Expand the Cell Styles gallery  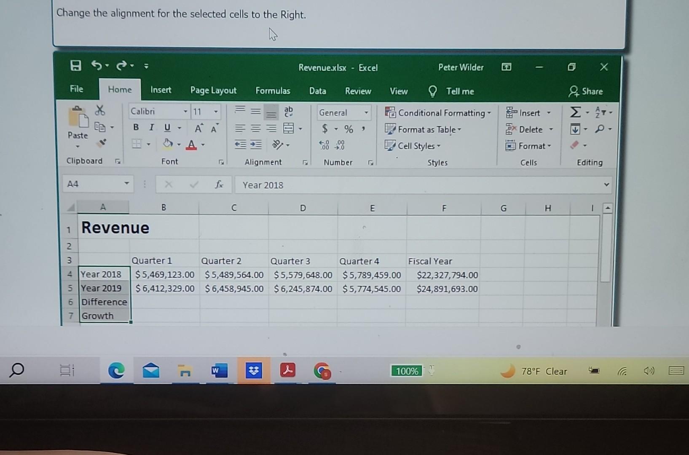pos(413,146)
